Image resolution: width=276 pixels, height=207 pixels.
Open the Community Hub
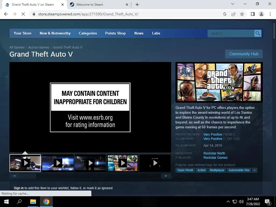(x=244, y=54)
